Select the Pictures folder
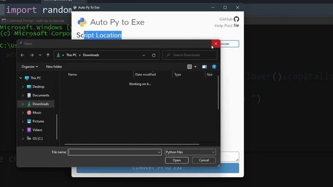This screenshot has height=187, width=333. tap(38, 121)
